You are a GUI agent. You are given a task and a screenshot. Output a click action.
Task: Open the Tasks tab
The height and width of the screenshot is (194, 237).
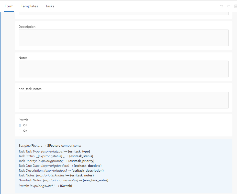click(x=50, y=6)
